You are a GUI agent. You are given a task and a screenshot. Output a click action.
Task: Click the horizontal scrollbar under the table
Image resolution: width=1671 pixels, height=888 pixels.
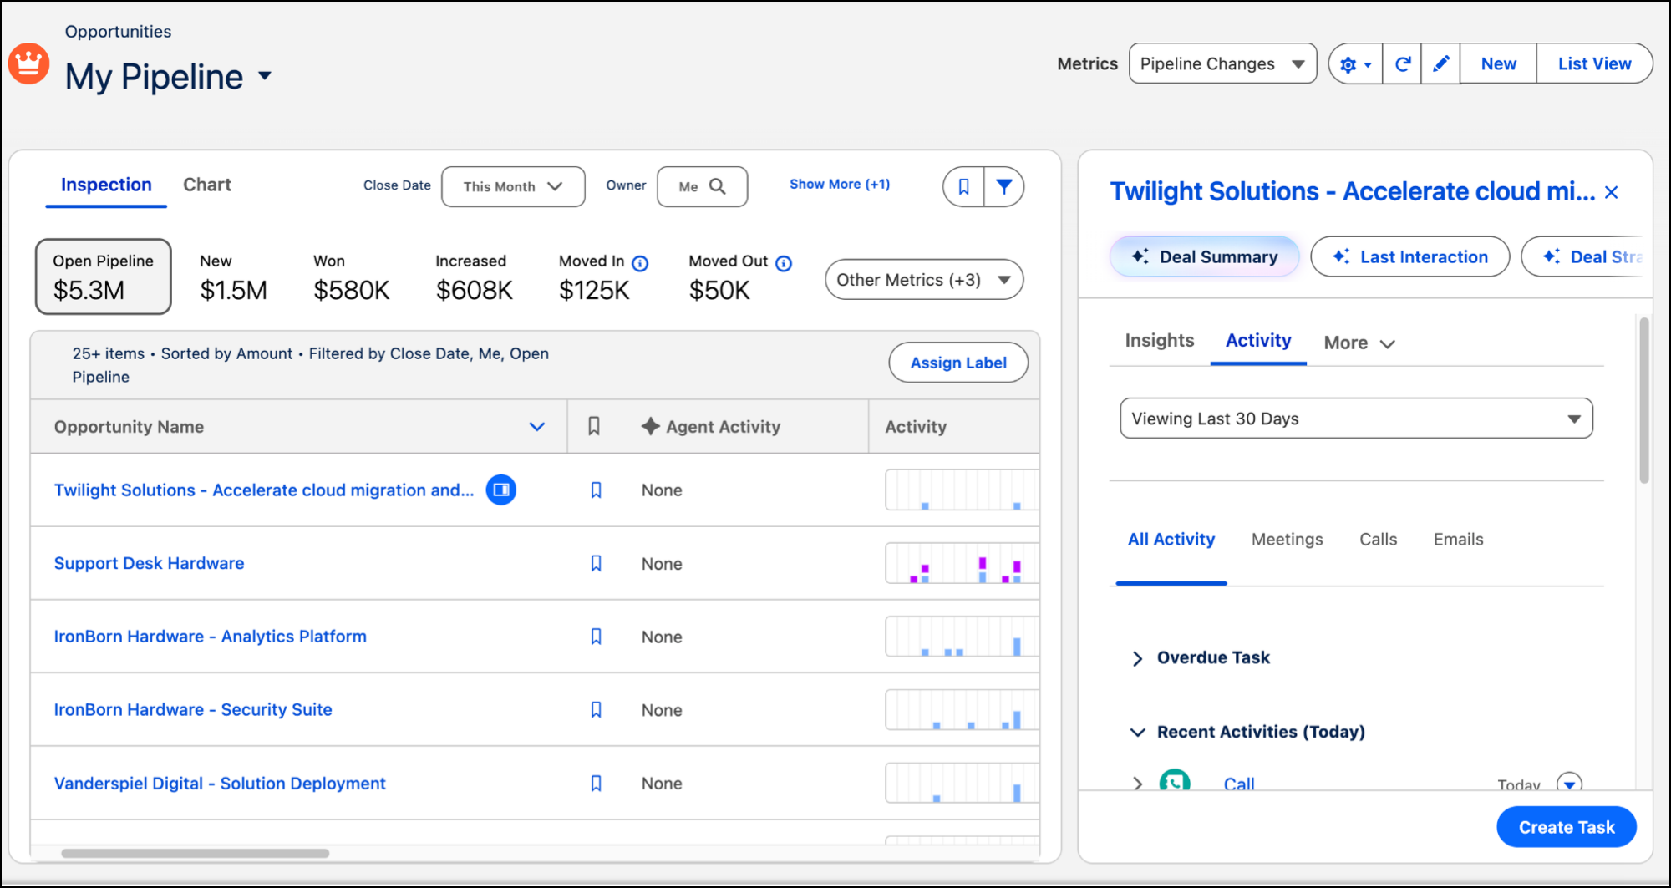(196, 853)
